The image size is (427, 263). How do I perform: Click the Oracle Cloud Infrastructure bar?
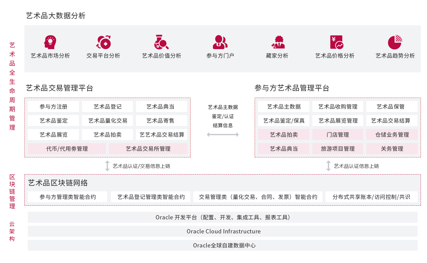223,231
